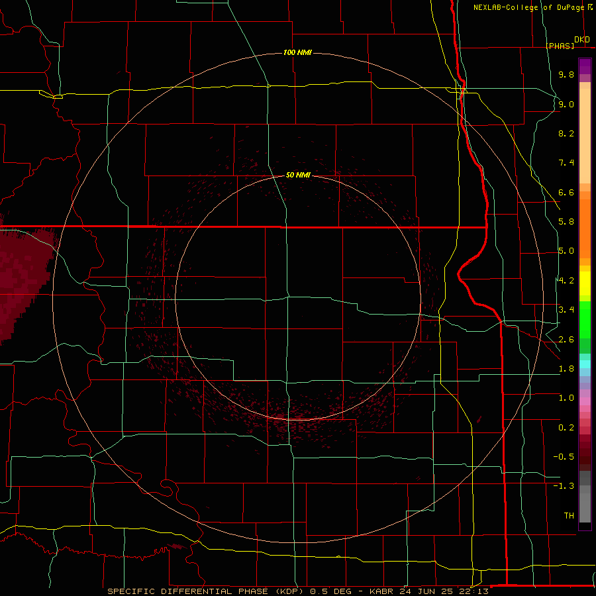Click the 9.8 value on the scale

[x=566, y=74]
